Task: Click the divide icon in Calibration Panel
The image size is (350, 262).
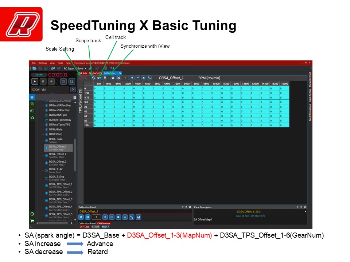Action: pyautogui.click(x=125, y=217)
